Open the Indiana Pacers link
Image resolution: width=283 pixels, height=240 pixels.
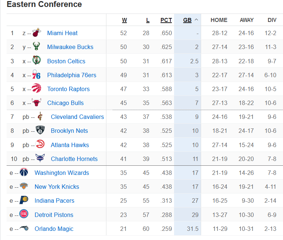pyautogui.click(x=54, y=200)
